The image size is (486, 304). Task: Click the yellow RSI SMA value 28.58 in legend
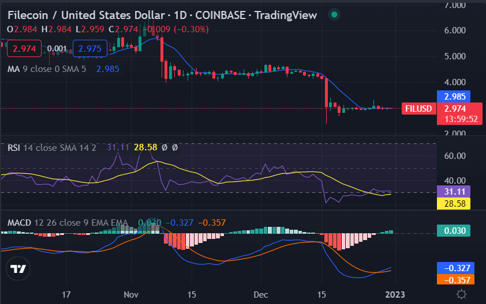(145, 147)
